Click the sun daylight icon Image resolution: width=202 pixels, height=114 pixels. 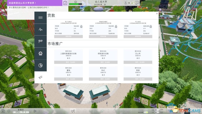pos(9,111)
